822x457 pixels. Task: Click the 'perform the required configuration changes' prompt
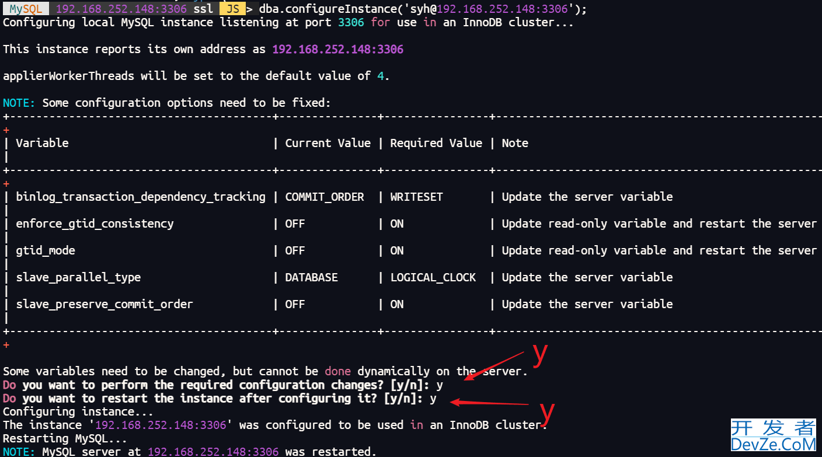click(223, 385)
